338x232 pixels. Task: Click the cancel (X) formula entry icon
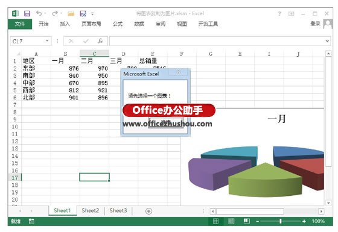[x=71, y=41]
